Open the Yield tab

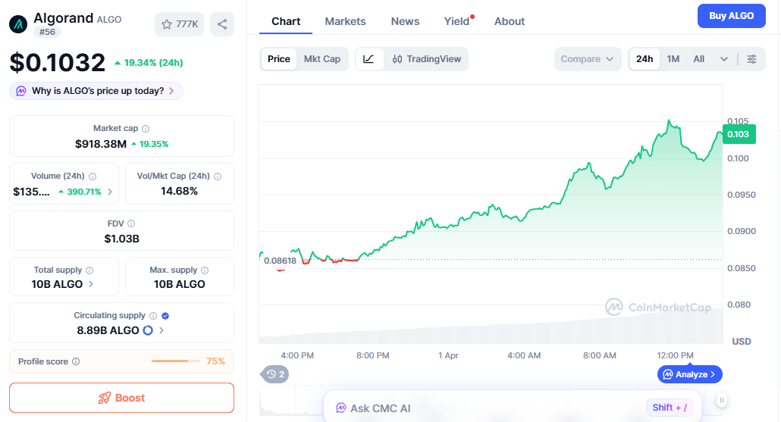[x=456, y=21]
